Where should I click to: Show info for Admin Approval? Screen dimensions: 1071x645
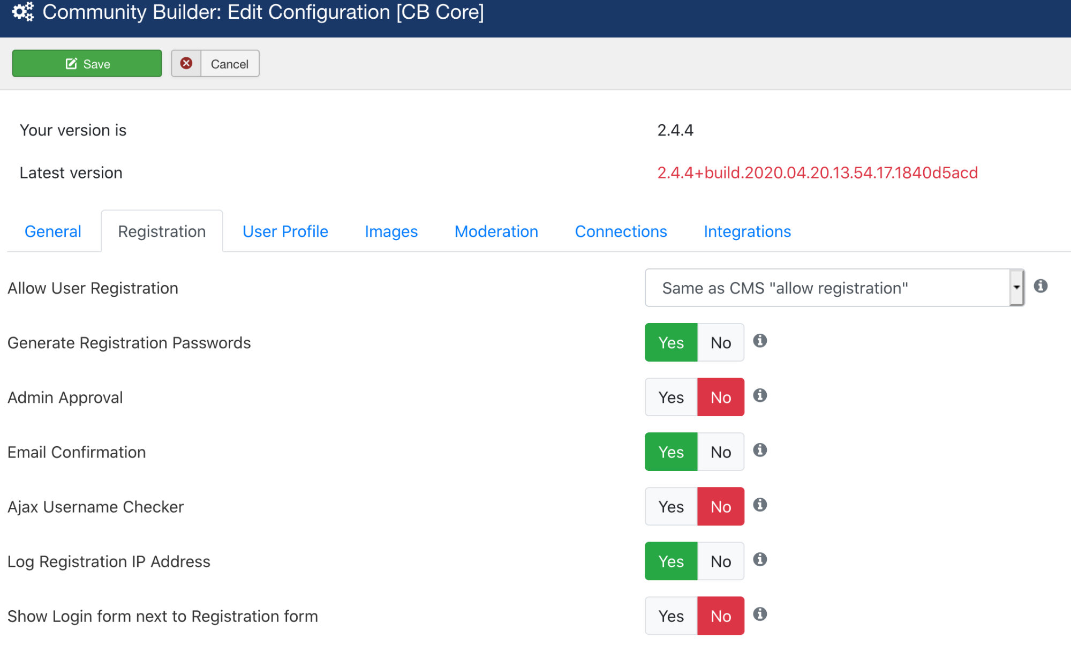[x=760, y=395]
